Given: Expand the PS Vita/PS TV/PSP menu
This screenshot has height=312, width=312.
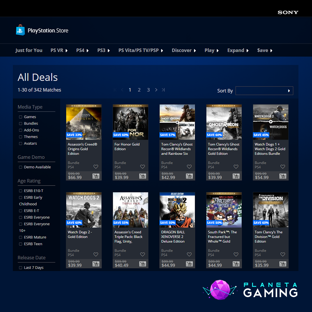Looking at the screenshot, I should coord(141,50).
